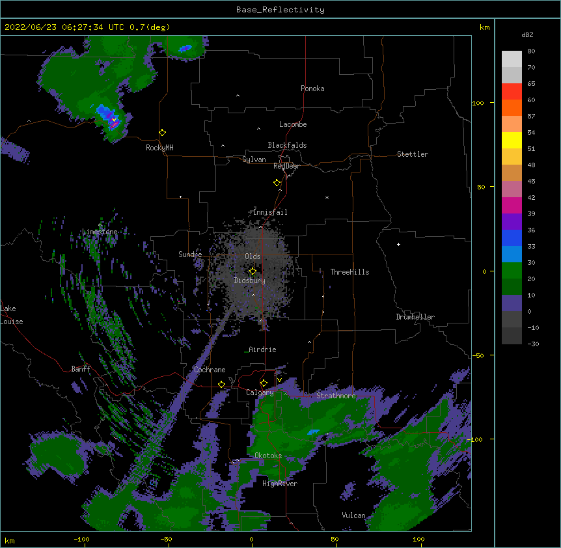This screenshot has height=548, width=561.
Task: Pick the slate-purple 0-10 dBZ legend swatch
Action: coord(512,303)
